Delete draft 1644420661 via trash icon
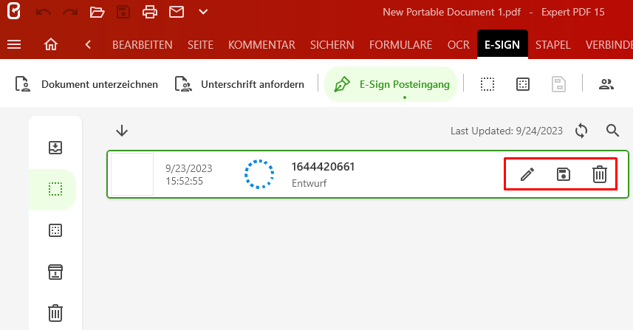This screenshot has height=330, width=633. pos(600,174)
